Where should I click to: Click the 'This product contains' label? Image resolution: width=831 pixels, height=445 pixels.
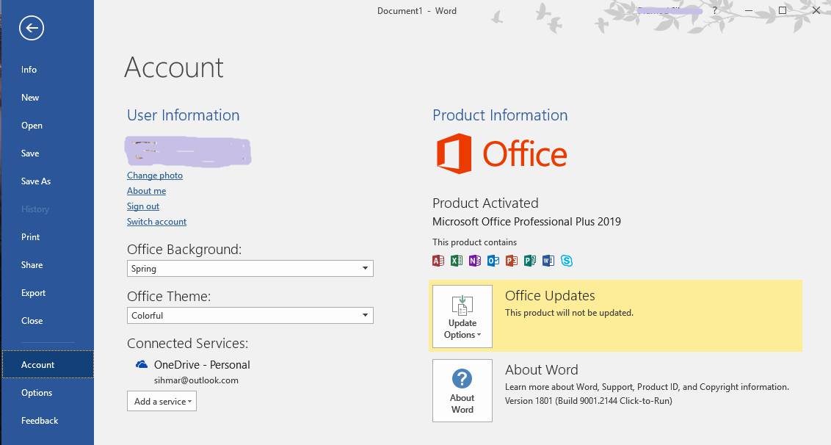(474, 242)
